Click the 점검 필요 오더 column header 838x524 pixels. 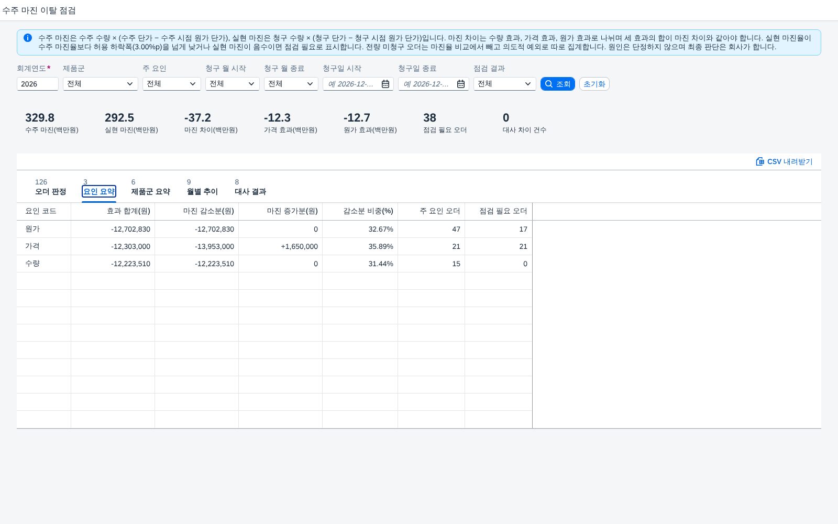coord(499,211)
